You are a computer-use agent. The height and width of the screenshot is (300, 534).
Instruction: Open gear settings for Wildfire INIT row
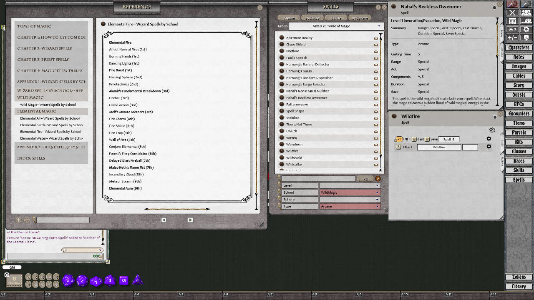(x=489, y=139)
